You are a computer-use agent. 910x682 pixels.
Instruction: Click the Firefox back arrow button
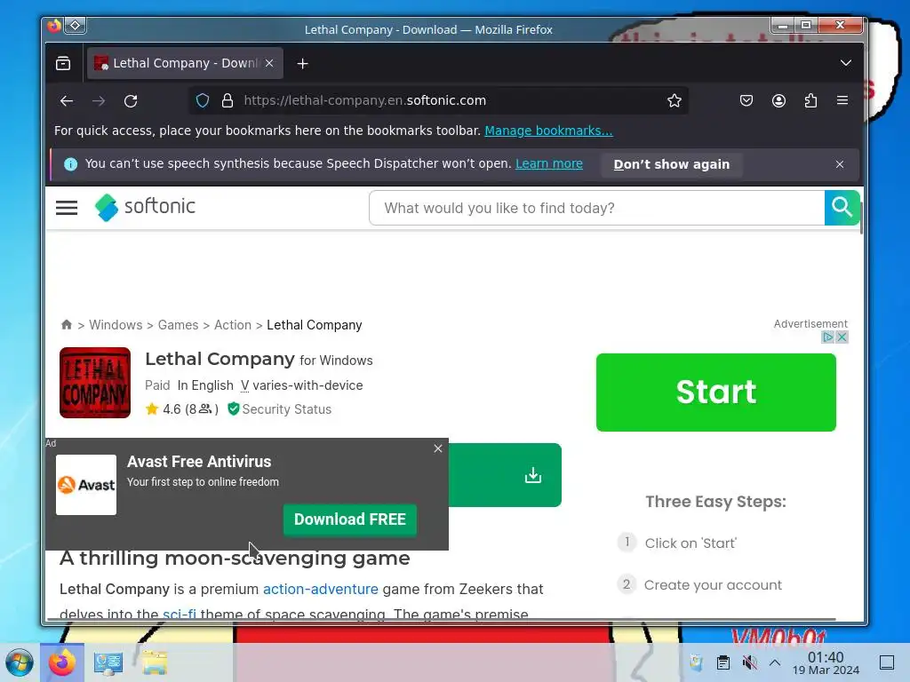(67, 101)
